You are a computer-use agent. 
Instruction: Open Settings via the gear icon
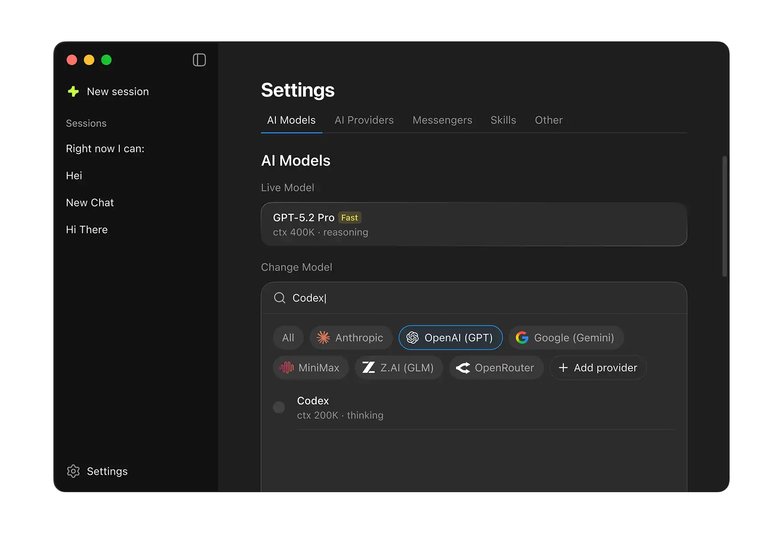73,471
